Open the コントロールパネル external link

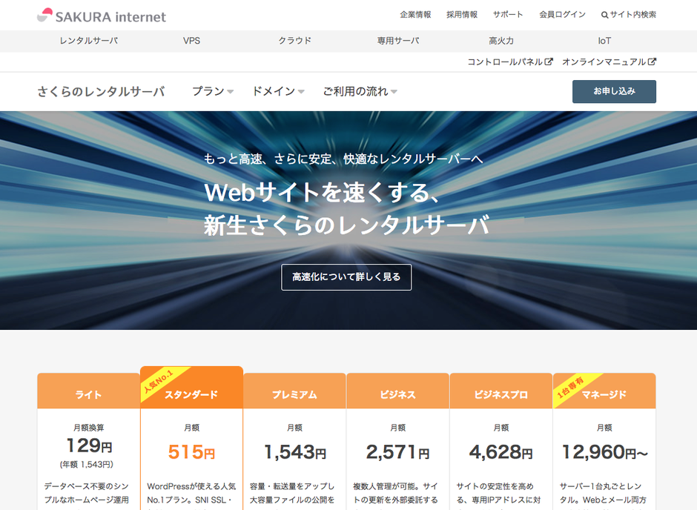tap(509, 62)
